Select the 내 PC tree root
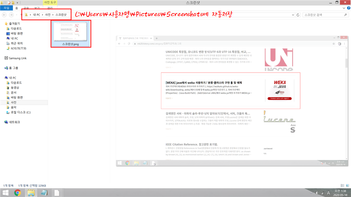This screenshot has width=351, height=197. coord(10,78)
